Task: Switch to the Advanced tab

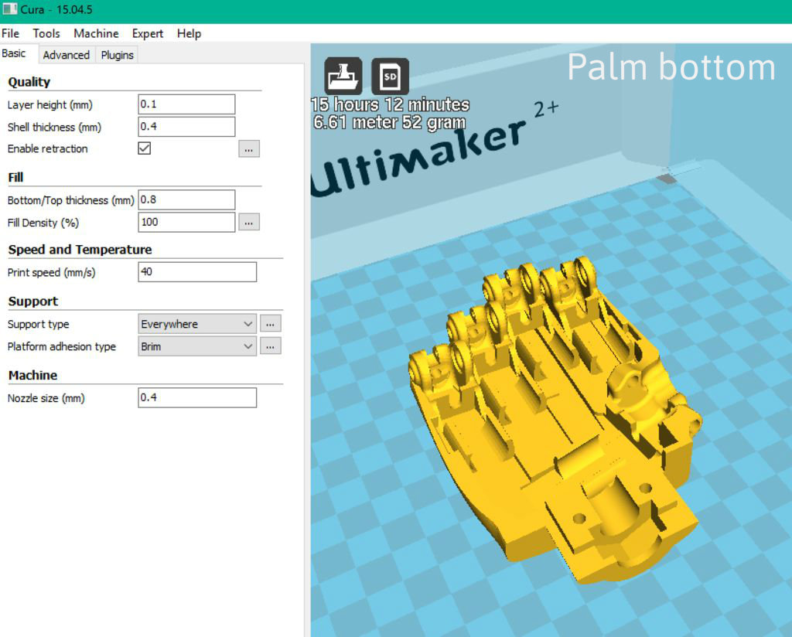Action: click(x=67, y=55)
